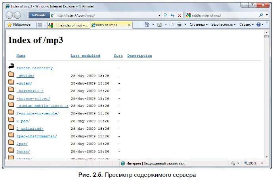Click the Stop loading red X icon
275x180 pixels.
click(180, 15)
